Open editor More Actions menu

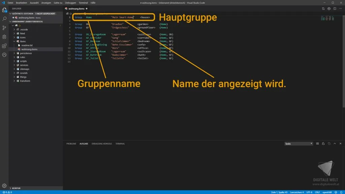coord(340,8)
